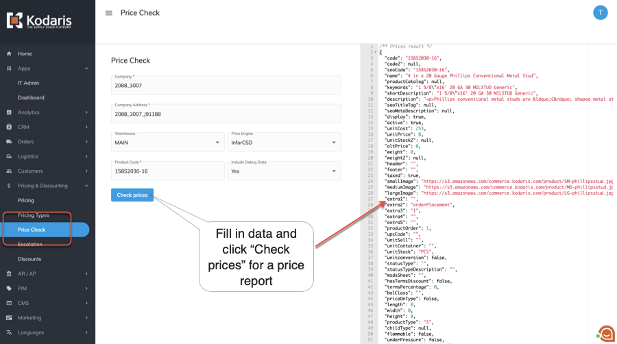Image resolution: width=617 pixels, height=344 pixels.
Task: Click the Customers people icon
Action: tap(9, 171)
